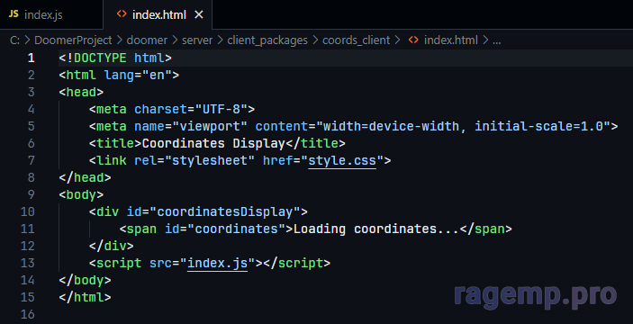Screen dimensions: 633x324
Task: Close the index.html tab
Action: [x=199, y=15]
